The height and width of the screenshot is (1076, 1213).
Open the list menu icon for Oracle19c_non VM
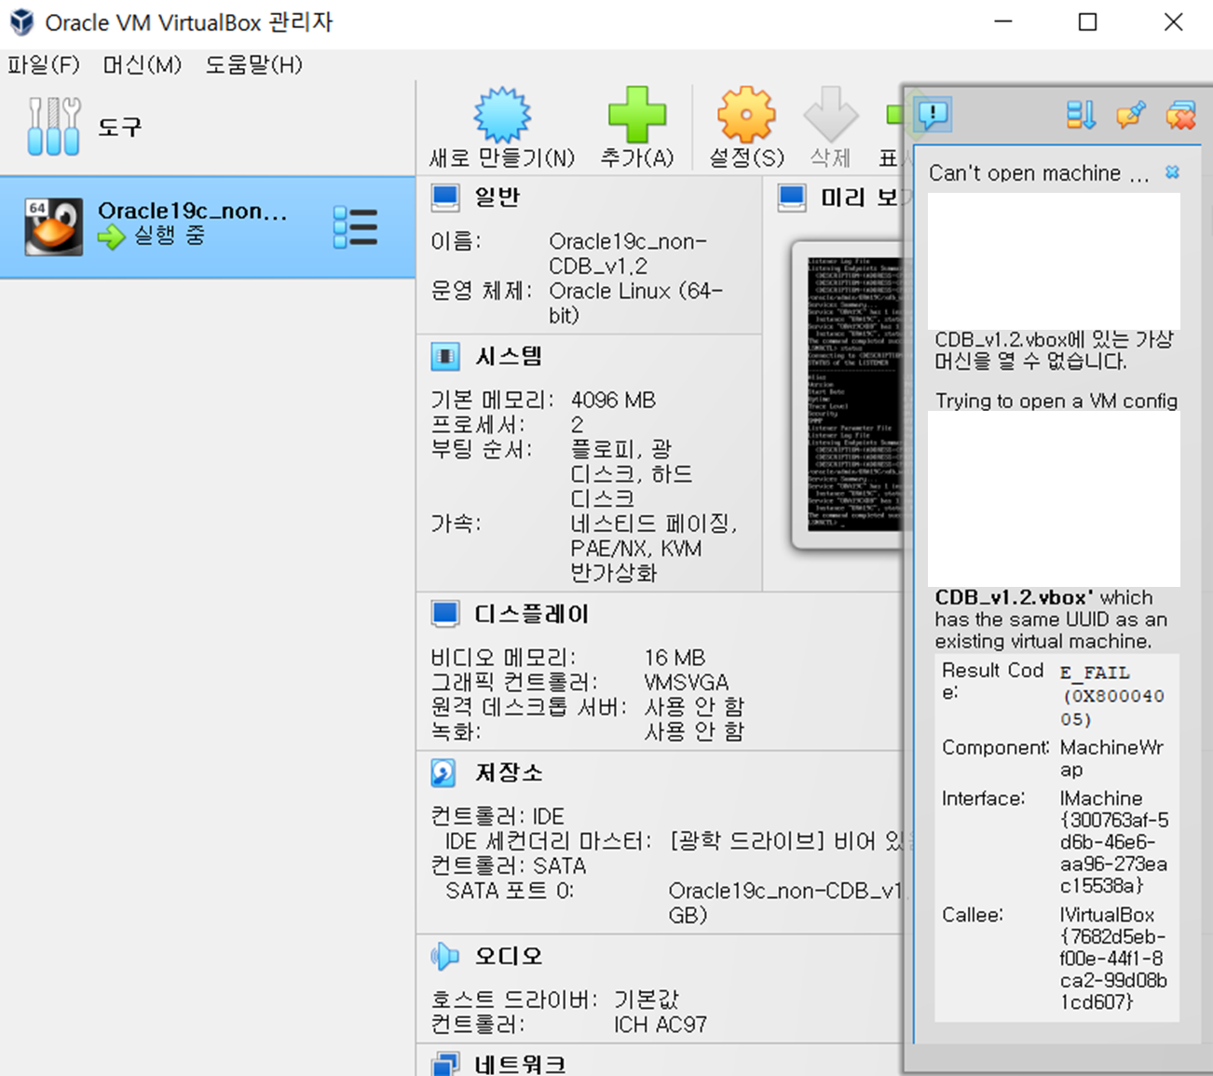tap(355, 227)
